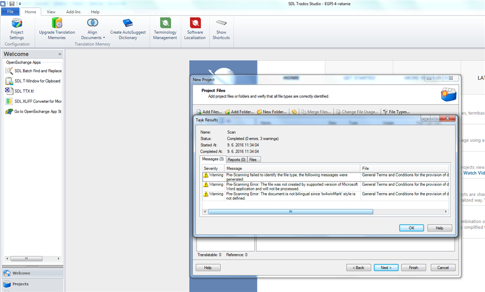Open Software Localization
The image size is (485, 292).
(x=195, y=29)
